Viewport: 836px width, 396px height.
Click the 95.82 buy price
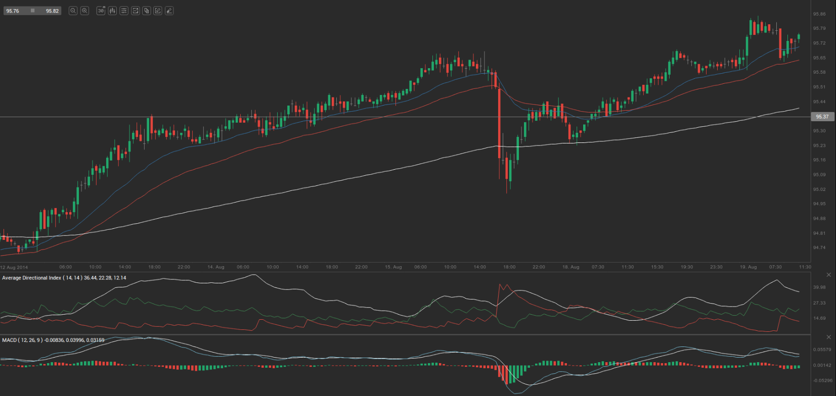pyautogui.click(x=52, y=11)
